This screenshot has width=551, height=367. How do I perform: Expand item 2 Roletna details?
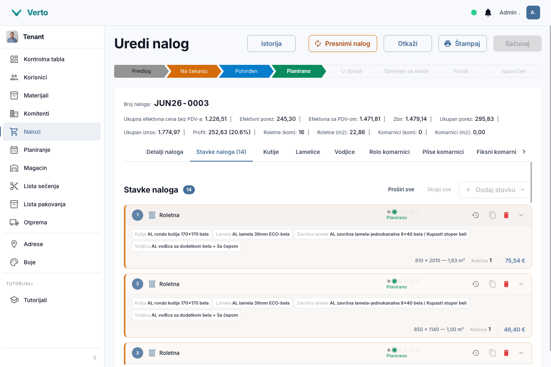pos(521,284)
